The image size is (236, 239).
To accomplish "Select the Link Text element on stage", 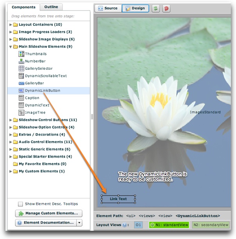I will click(118, 199).
